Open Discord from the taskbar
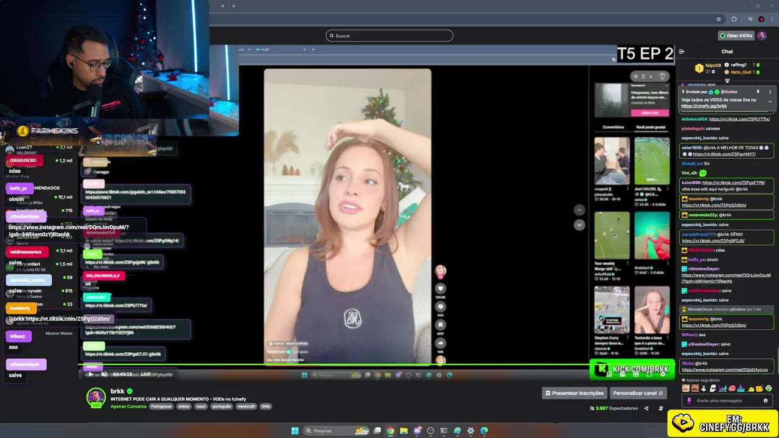The width and height of the screenshot is (779, 438). pos(417,431)
